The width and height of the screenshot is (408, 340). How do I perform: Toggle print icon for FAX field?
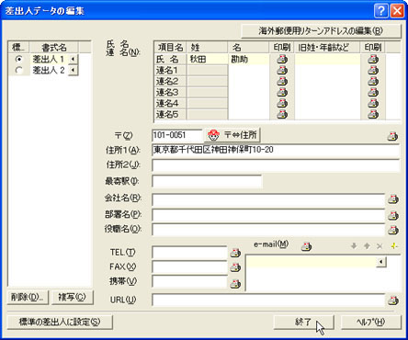[235, 267]
